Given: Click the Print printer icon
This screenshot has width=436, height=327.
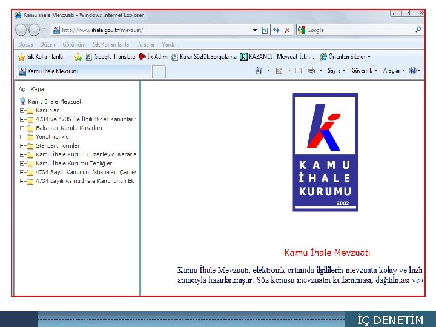Looking at the screenshot, I should (x=311, y=71).
